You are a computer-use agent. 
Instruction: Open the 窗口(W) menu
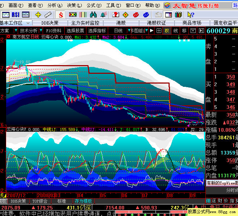pyautogui.click(x=133, y=5)
